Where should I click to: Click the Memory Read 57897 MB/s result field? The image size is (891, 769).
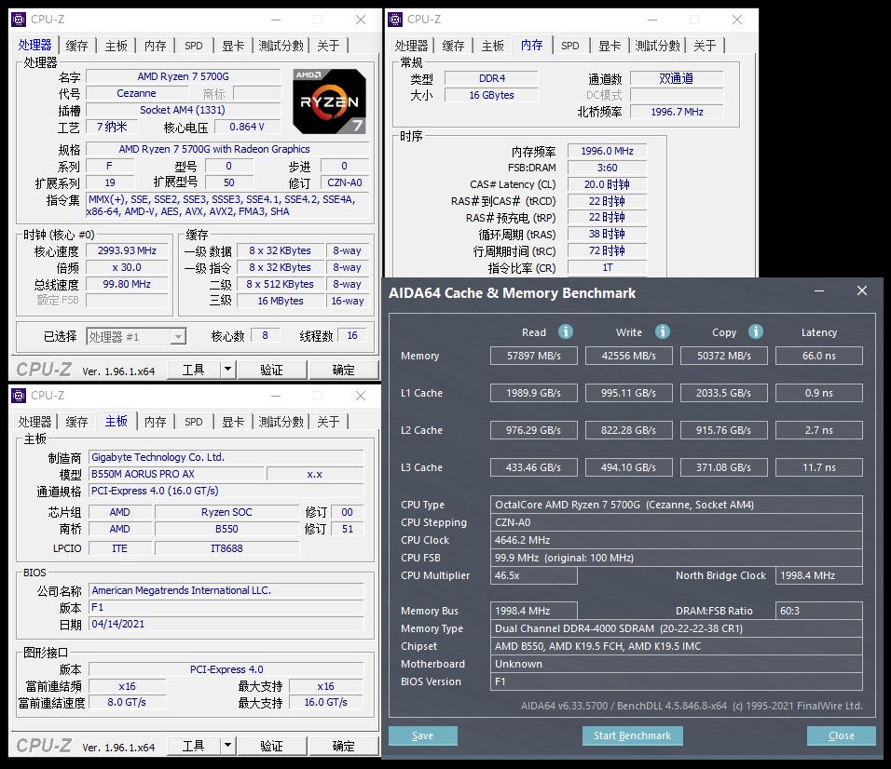click(x=534, y=356)
